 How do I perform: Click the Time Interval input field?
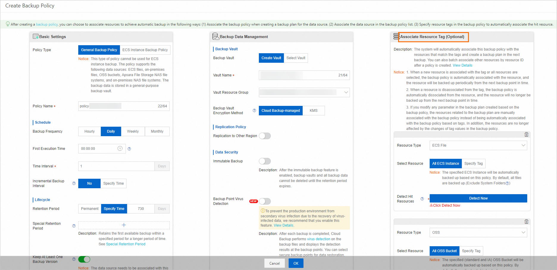(x=116, y=166)
